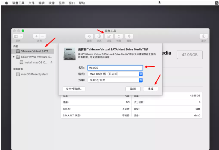Image resolution: width=219 pixels, height=150 pixels.
Task: Click the 子分区数 value 0
Action: 200,102
